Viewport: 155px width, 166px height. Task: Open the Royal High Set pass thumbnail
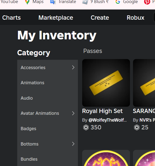(x=106, y=83)
